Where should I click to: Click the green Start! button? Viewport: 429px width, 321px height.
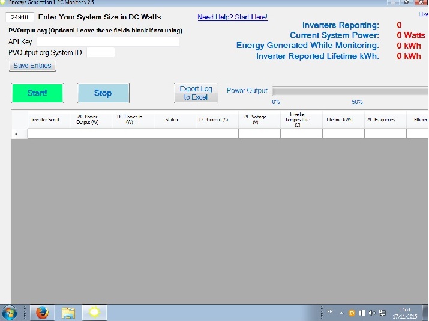click(x=37, y=93)
